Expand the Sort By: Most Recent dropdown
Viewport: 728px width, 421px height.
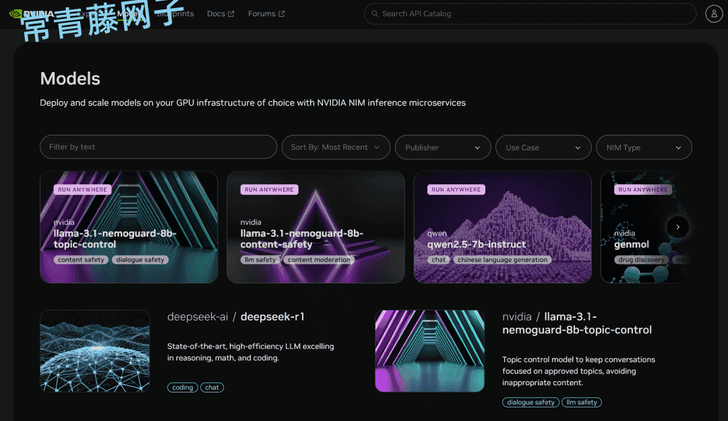click(x=336, y=147)
